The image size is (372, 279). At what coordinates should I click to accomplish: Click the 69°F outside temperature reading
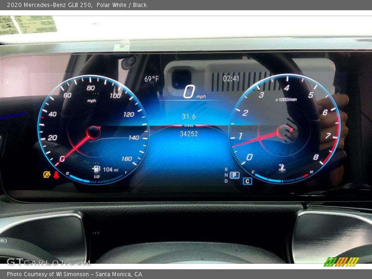(152, 79)
